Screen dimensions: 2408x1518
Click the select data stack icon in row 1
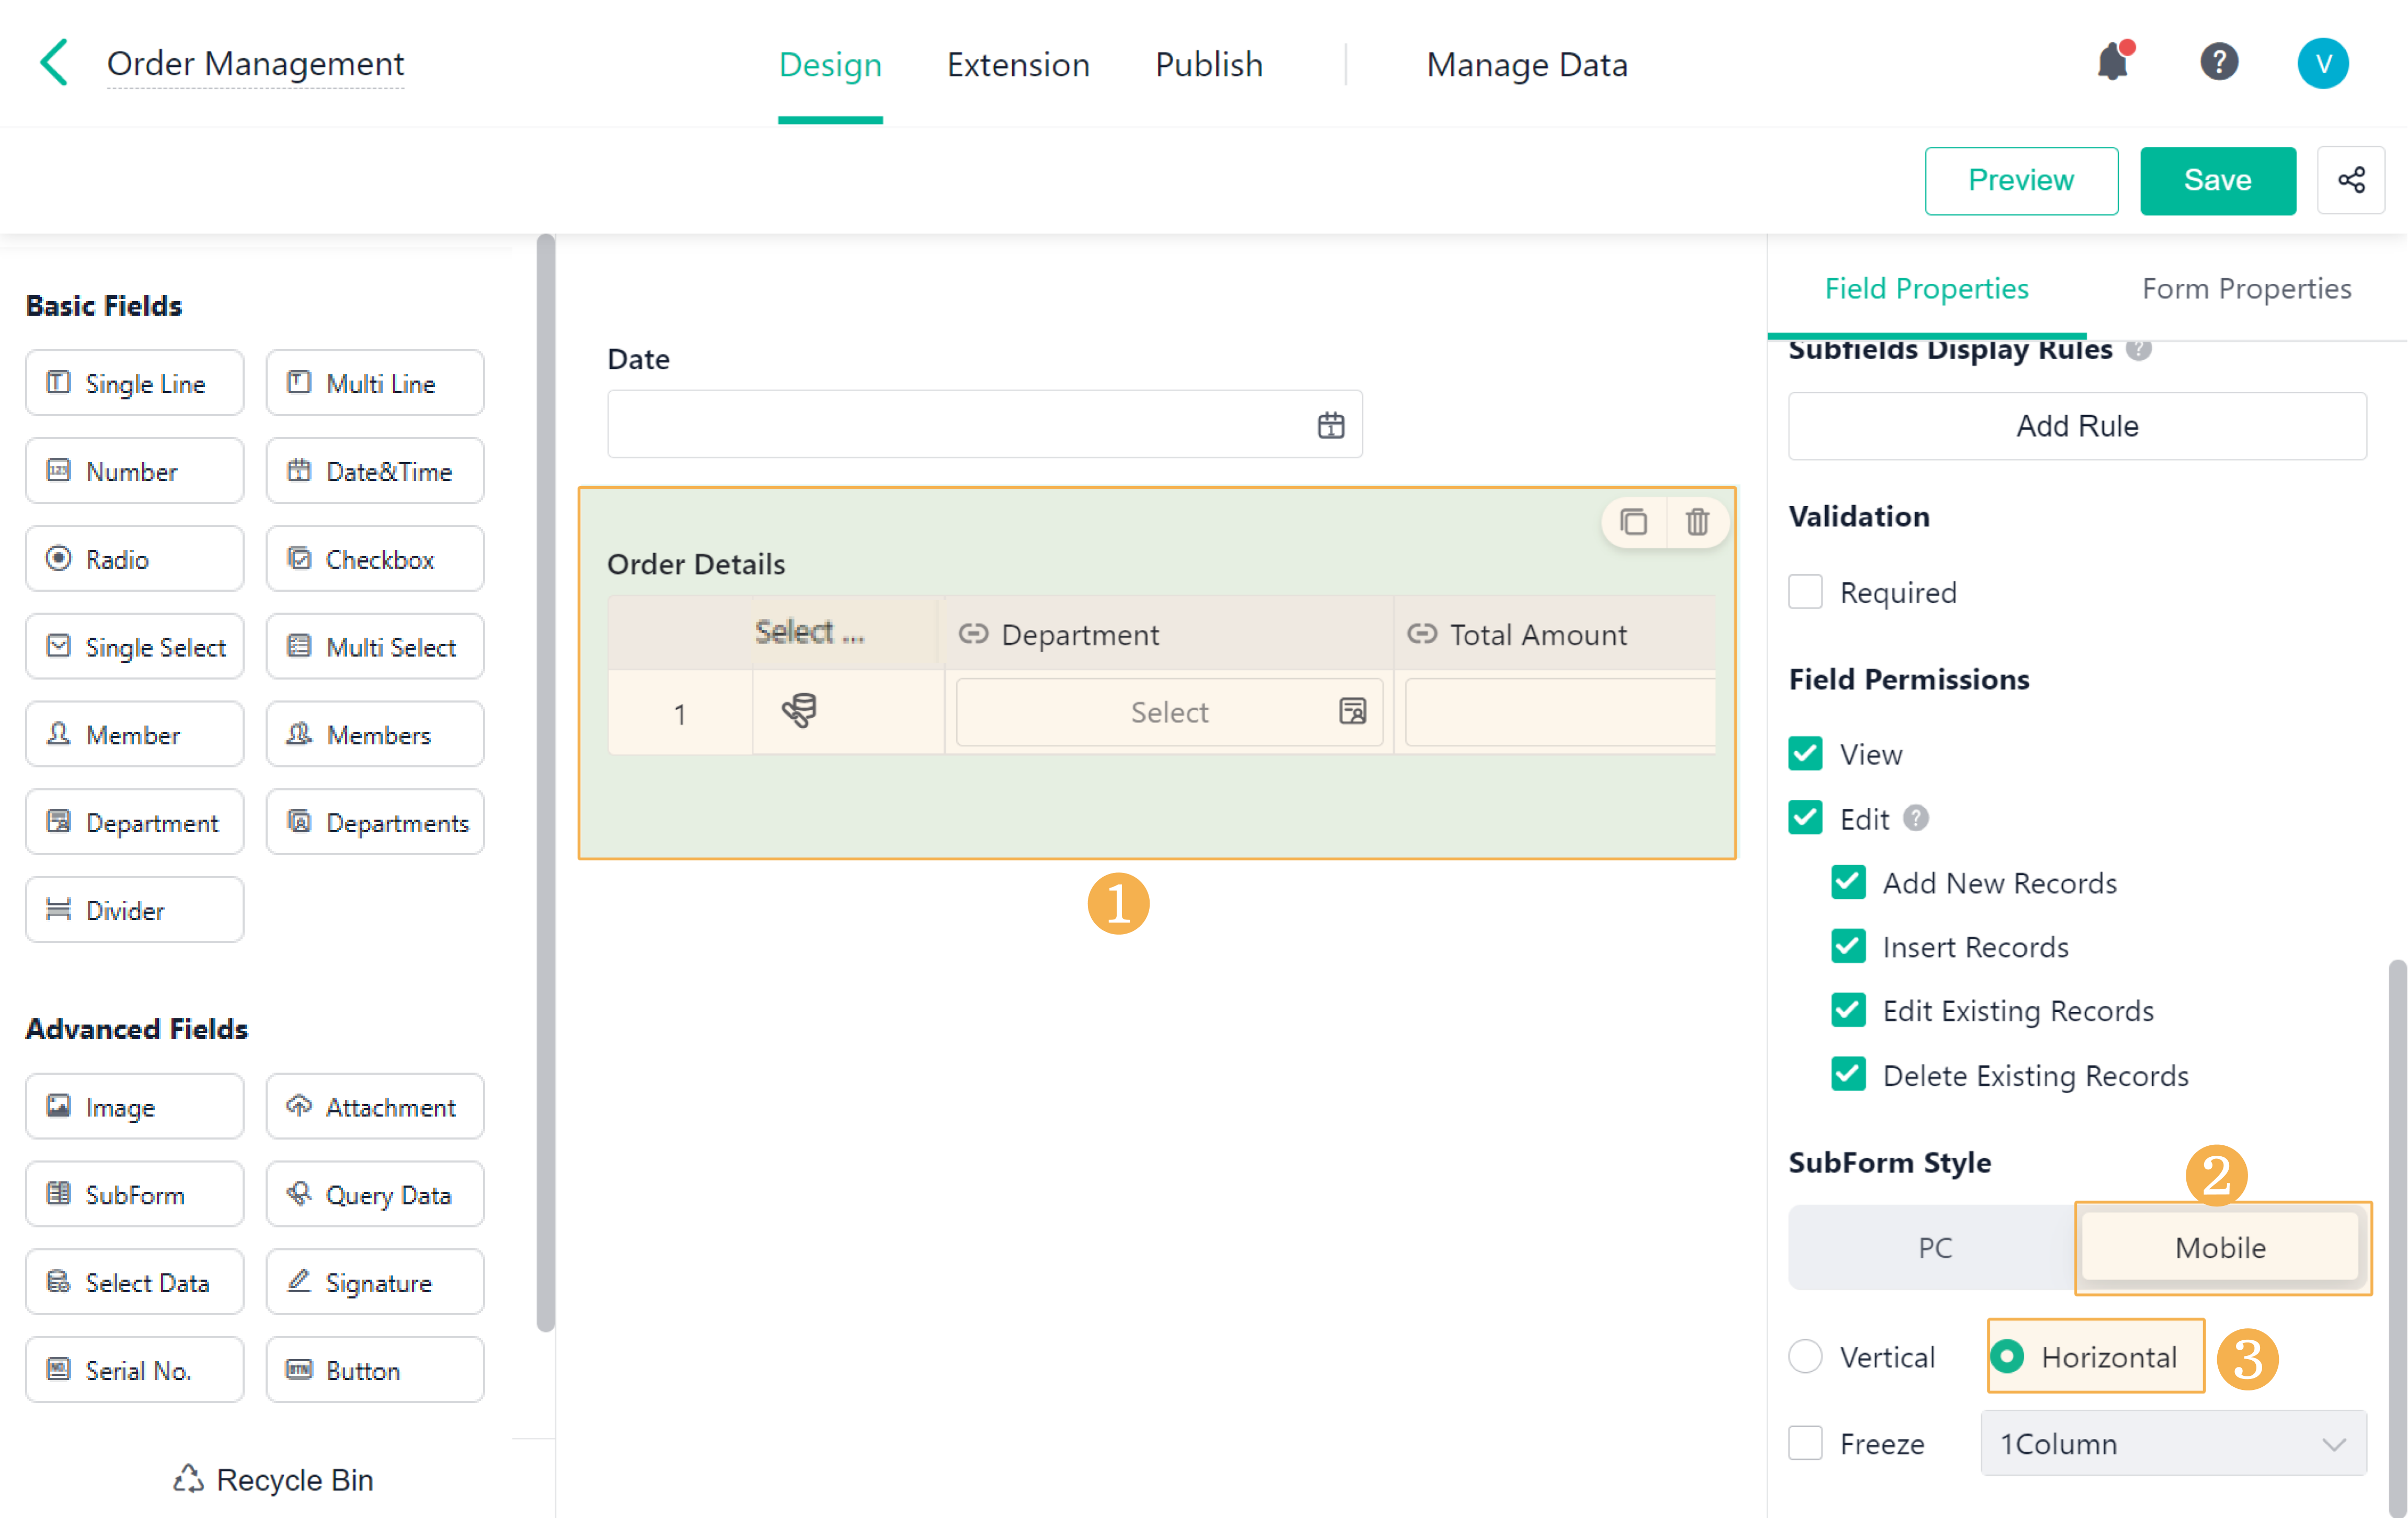click(x=799, y=711)
